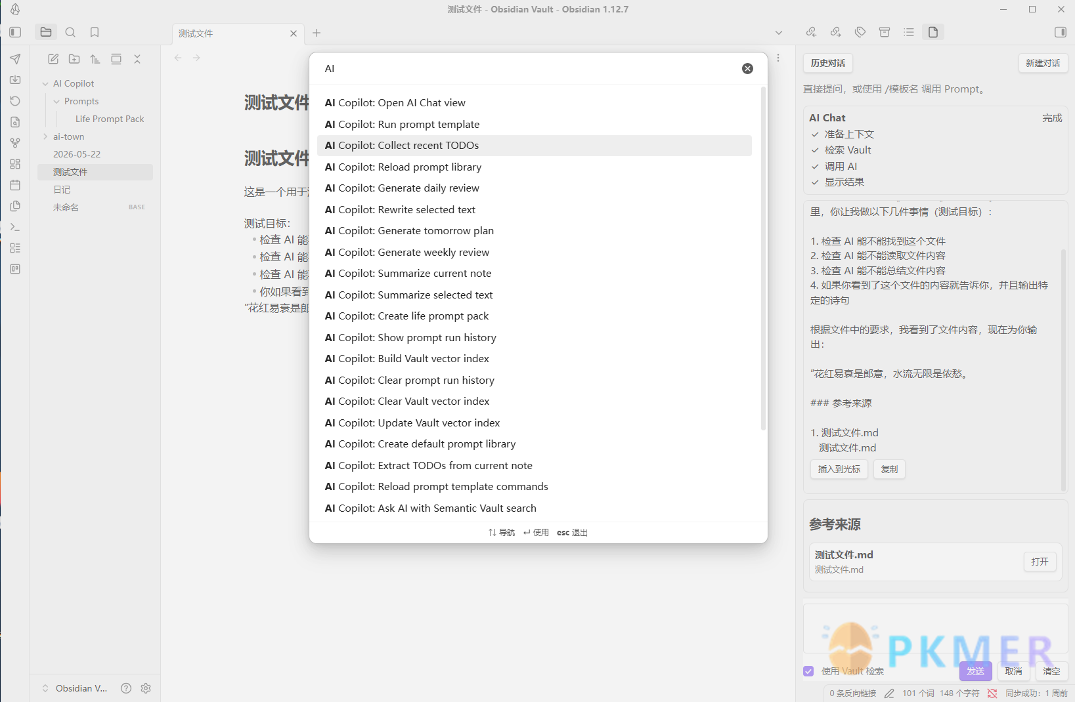The image size is (1075, 702).
Task: Click the 0 条反向链接 status bar entry
Action: (852, 693)
